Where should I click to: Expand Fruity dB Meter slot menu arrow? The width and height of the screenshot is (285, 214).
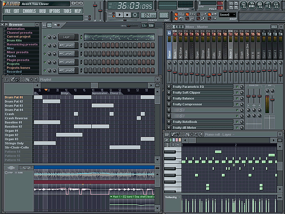(169, 128)
